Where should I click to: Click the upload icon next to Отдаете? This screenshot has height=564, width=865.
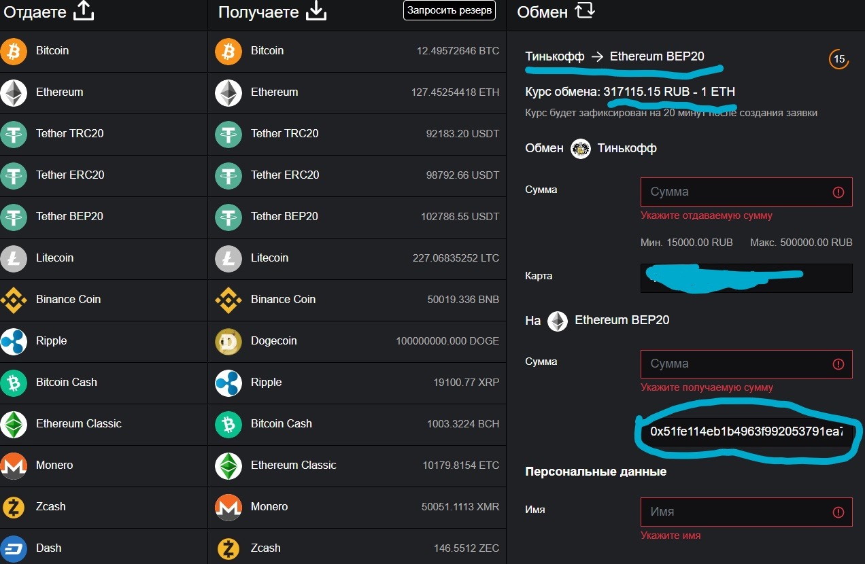tap(83, 11)
